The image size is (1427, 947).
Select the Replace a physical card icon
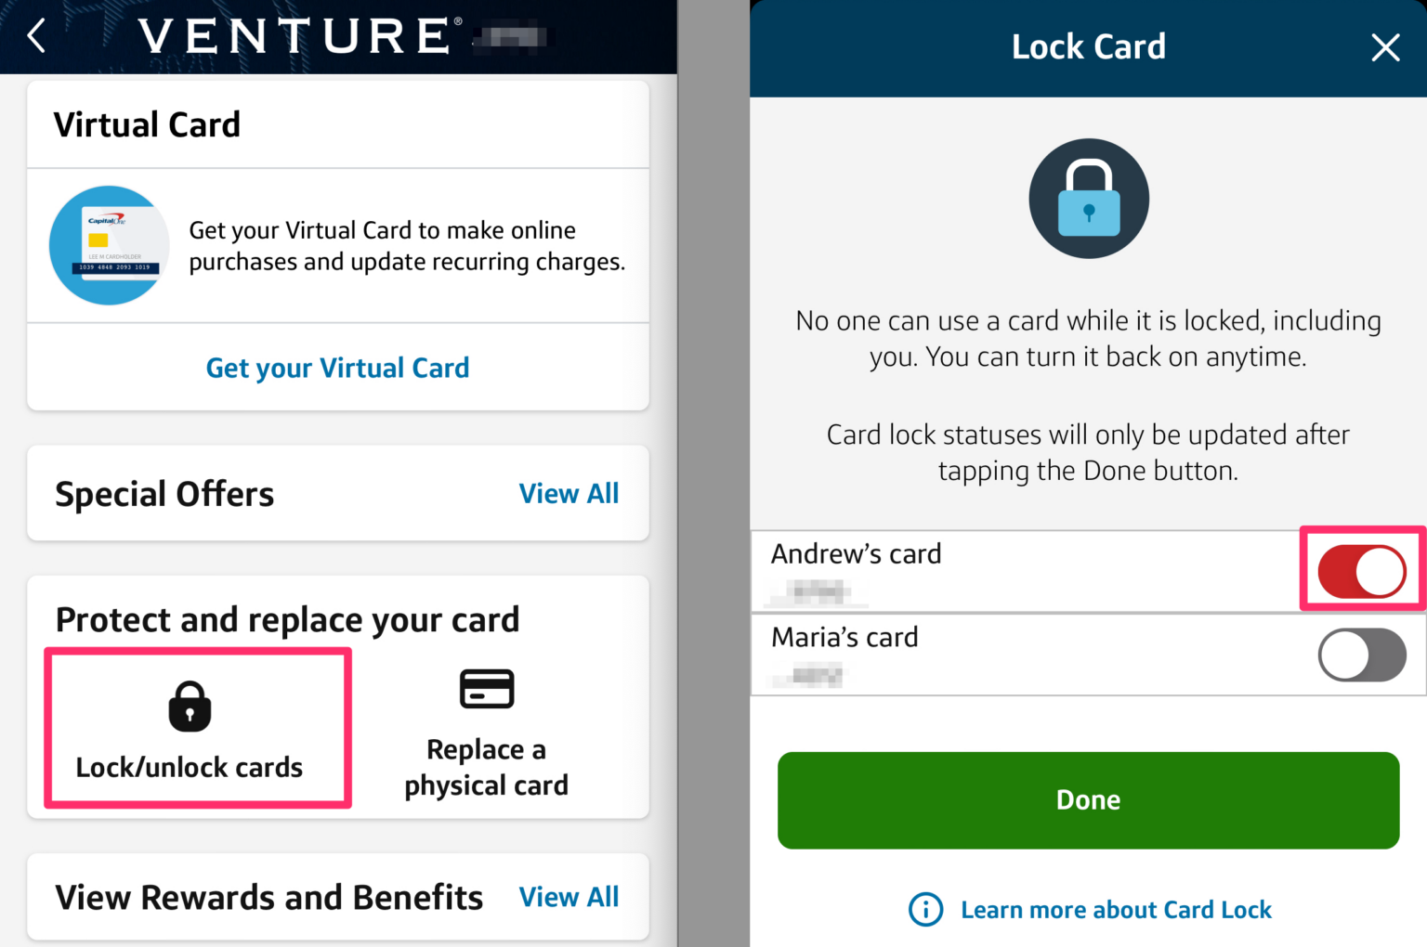click(x=486, y=688)
